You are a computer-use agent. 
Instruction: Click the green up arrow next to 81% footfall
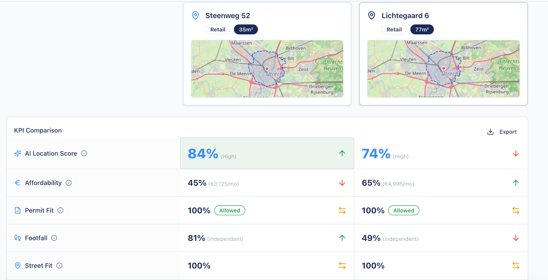[342, 238]
